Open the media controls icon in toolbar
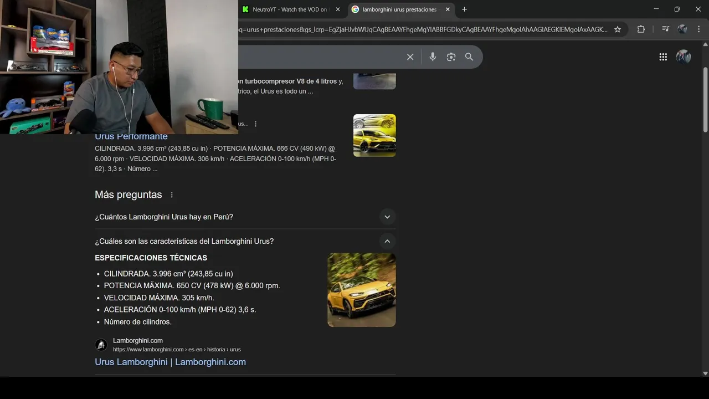 (665, 29)
